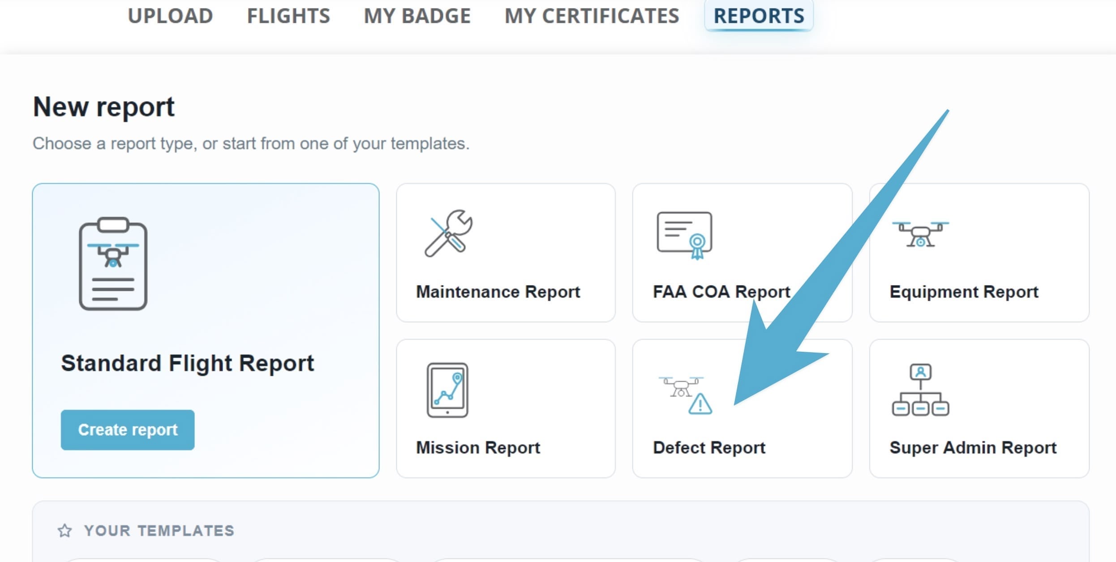Click the Create report button
Image resolution: width=1116 pixels, height=562 pixels.
tap(128, 430)
